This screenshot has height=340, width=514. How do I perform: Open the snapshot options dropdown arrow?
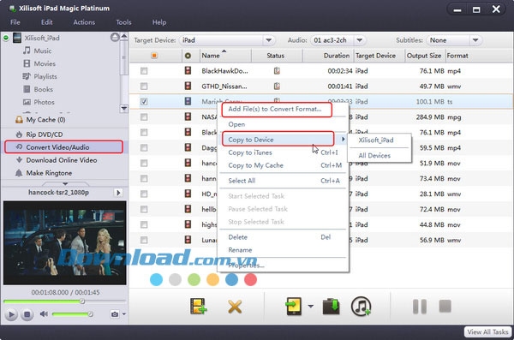tap(124, 314)
